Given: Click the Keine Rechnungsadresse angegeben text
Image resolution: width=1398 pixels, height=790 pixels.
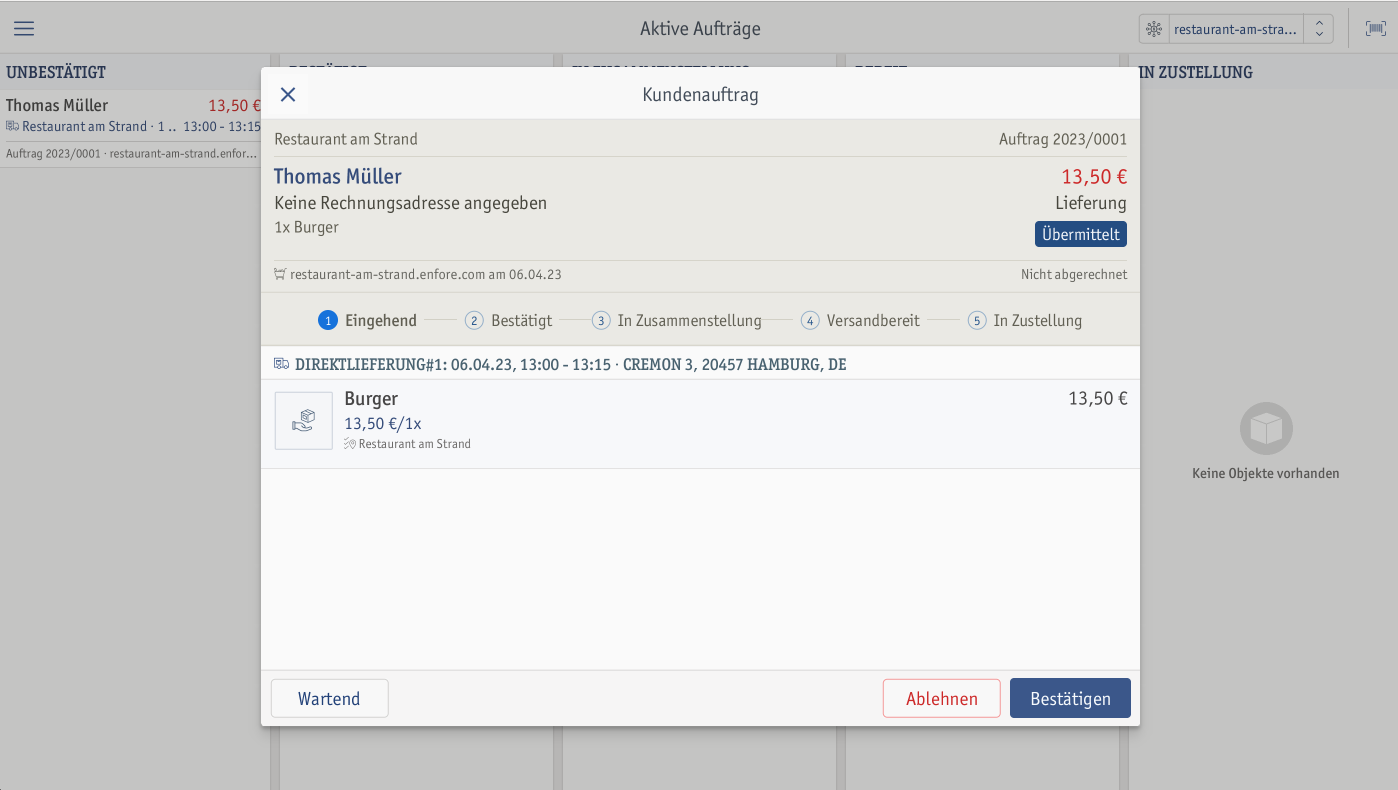Looking at the screenshot, I should pos(411,203).
